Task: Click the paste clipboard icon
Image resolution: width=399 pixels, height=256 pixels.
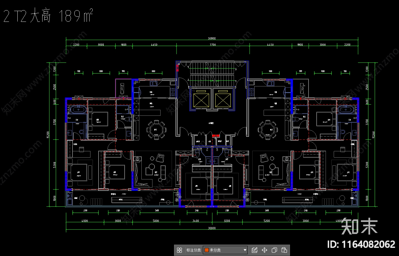Action: (x=284, y=250)
